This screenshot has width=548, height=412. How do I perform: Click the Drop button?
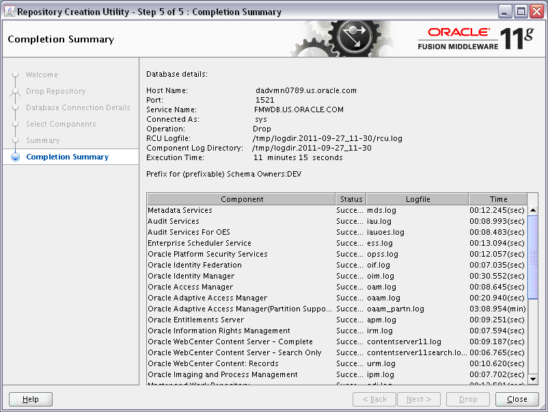click(x=467, y=399)
